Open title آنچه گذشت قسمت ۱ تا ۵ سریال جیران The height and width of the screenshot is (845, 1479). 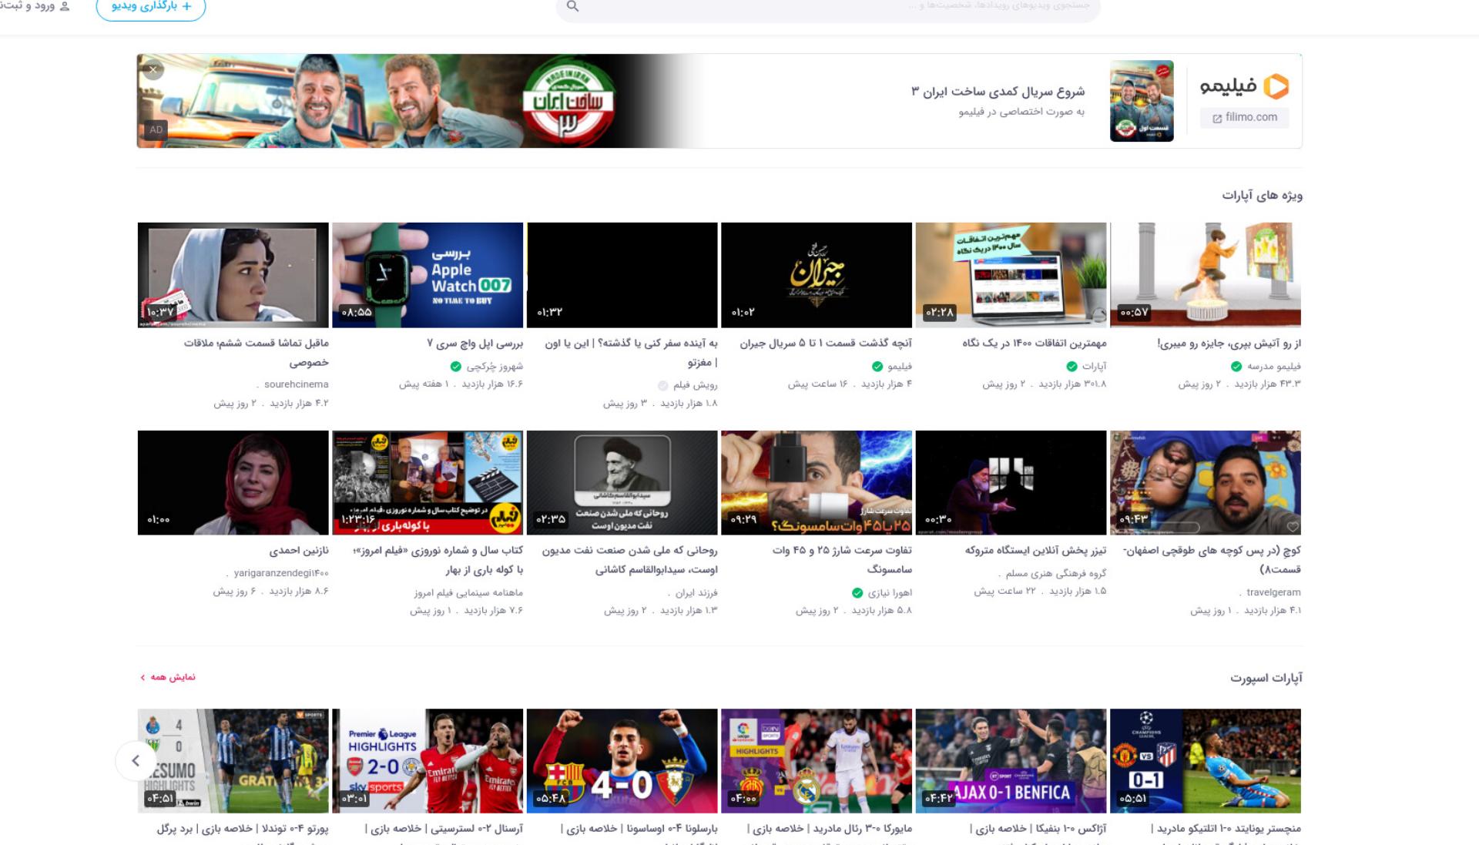[x=826, y=344]
